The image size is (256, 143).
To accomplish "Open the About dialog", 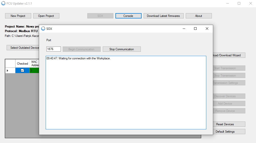I will 199,16.
